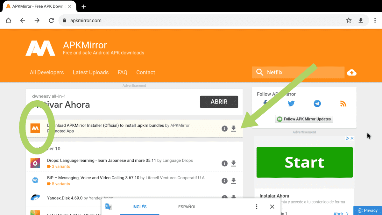Show info for APKMirror Installer row
This screenshot has height=215, width=382.
[x=224, y=128]
